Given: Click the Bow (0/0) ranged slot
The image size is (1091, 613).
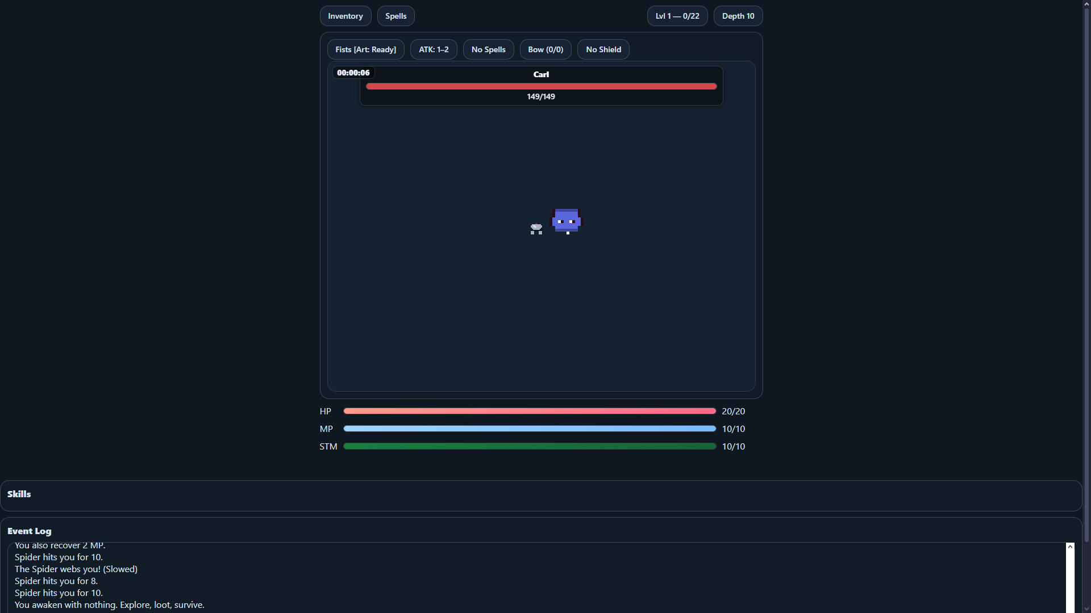Looking at the screenshot, I should point(545,49).
